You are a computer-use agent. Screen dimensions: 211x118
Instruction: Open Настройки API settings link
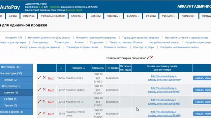pyautogui.click(x=14, y=38)
